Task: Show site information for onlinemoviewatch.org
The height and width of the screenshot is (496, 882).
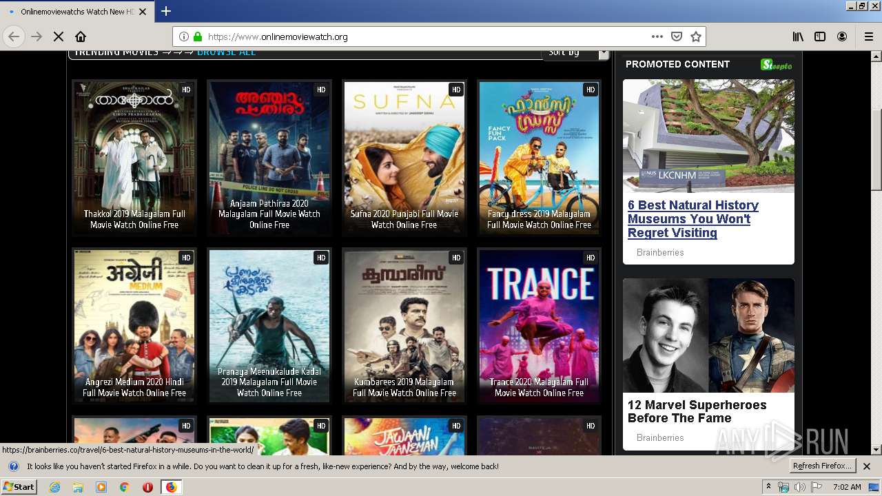Action: pos(184,37)
